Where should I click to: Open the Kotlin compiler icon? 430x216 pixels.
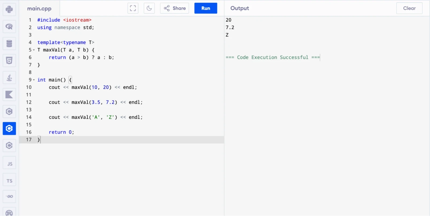click(x=9, y=95)
